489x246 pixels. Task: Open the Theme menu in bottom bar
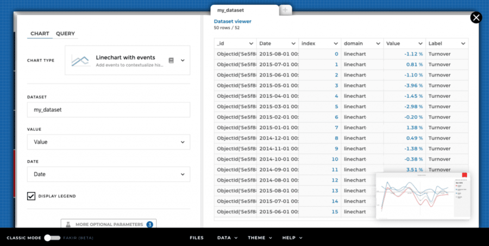tap(259, 238)
